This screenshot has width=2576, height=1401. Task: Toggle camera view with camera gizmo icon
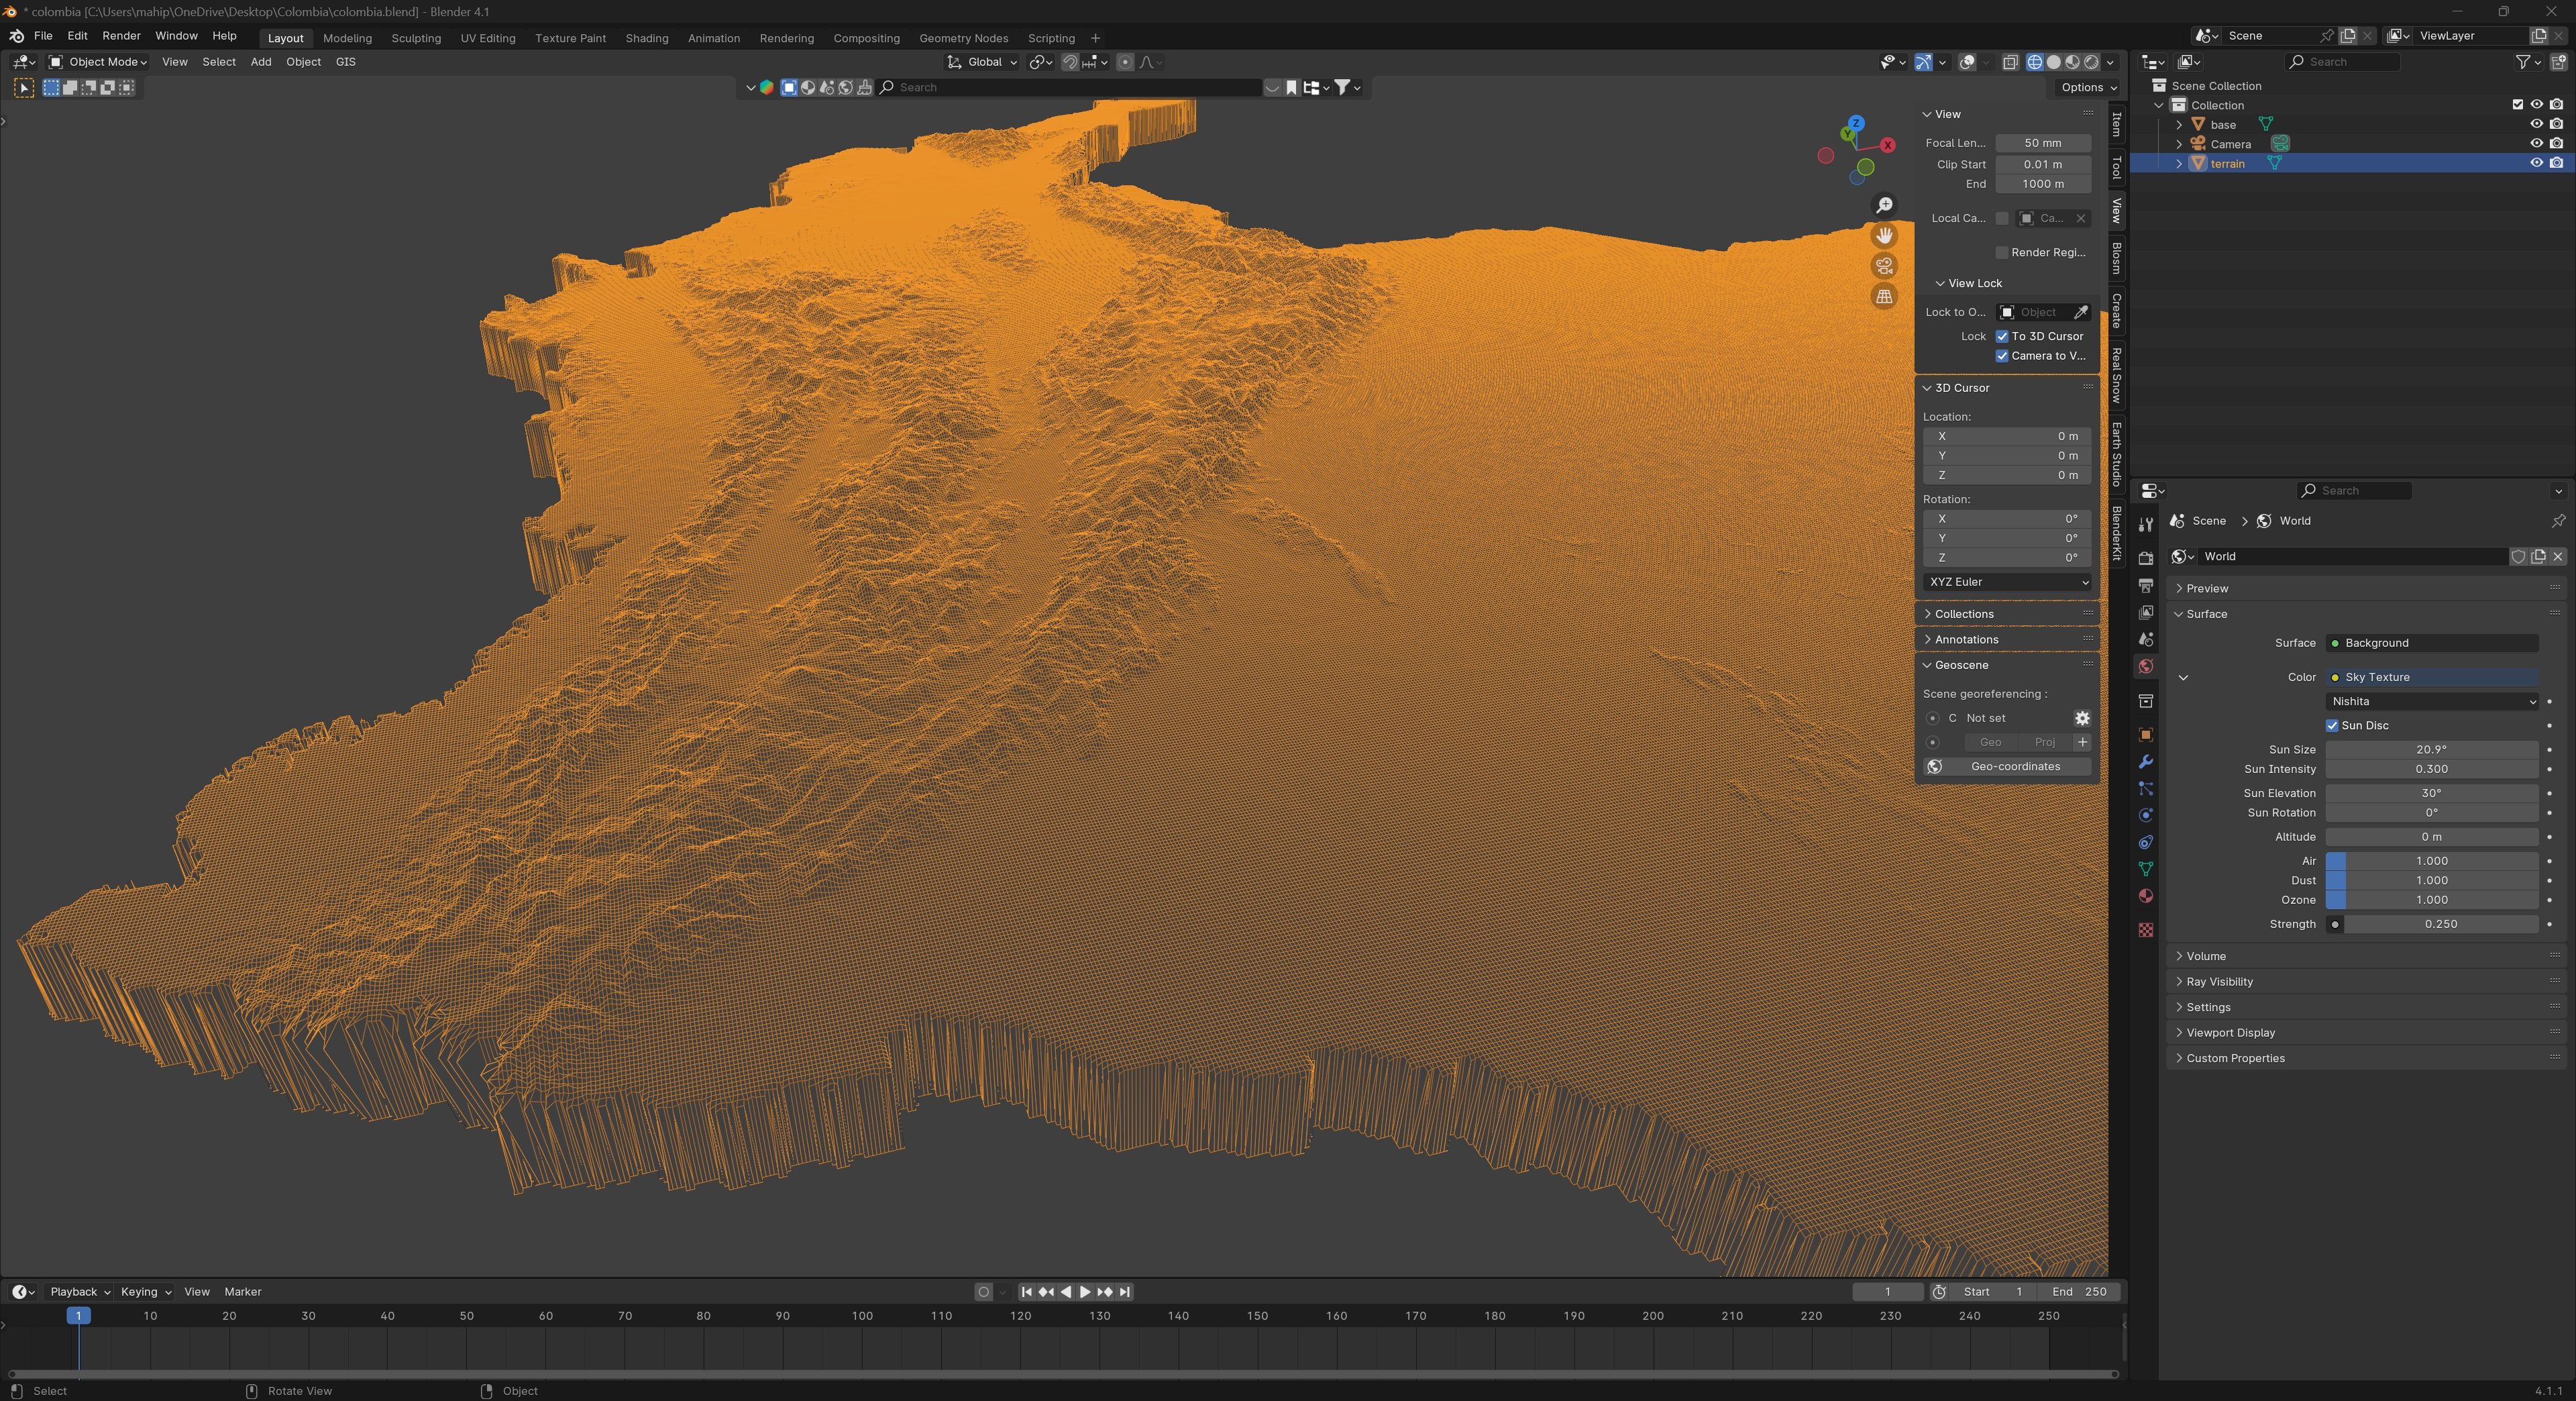(x=1884, y=266)
